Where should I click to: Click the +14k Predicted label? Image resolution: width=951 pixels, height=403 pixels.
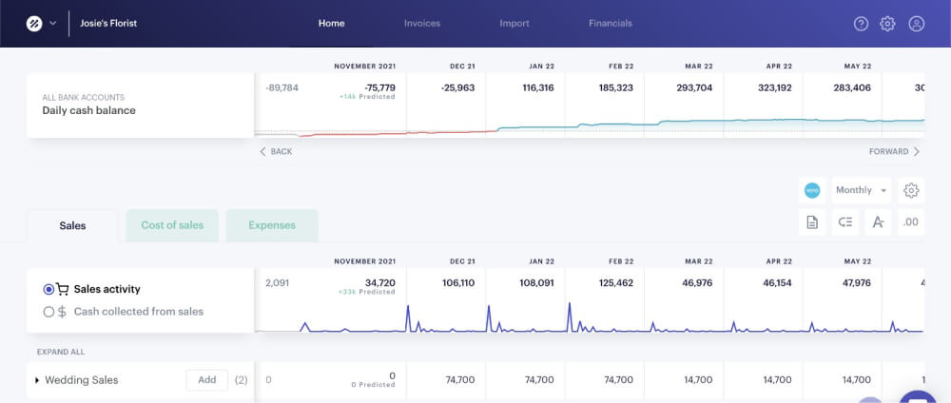(367, 97)
